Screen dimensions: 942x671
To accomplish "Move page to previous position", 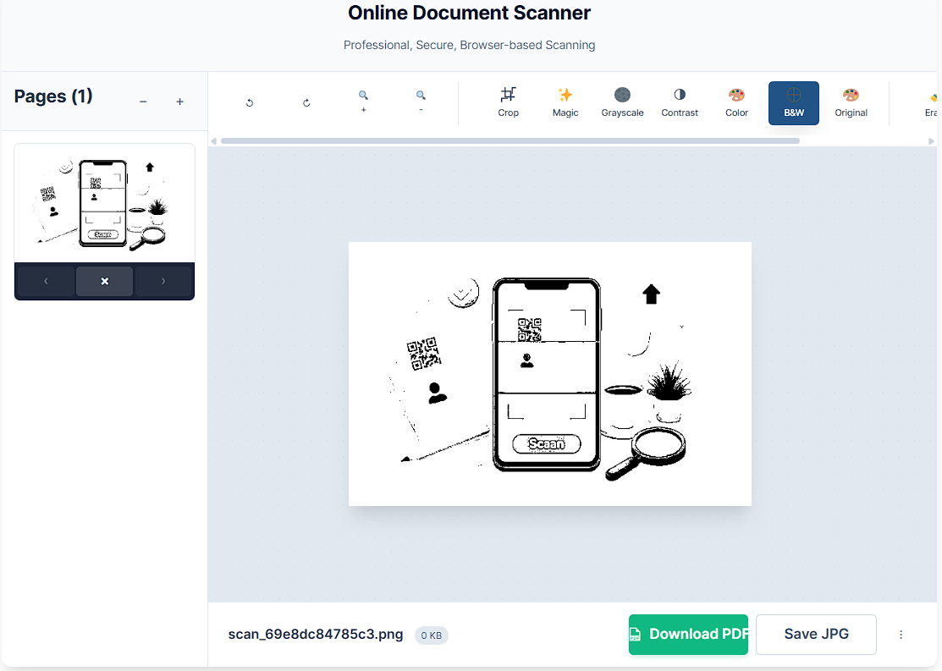I will point(46,281).
